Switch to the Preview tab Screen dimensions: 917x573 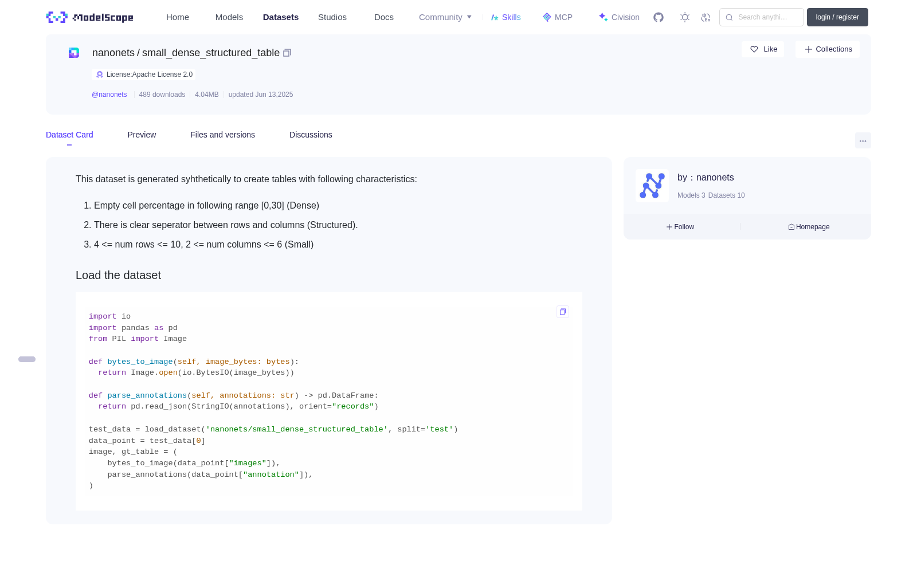142,135
